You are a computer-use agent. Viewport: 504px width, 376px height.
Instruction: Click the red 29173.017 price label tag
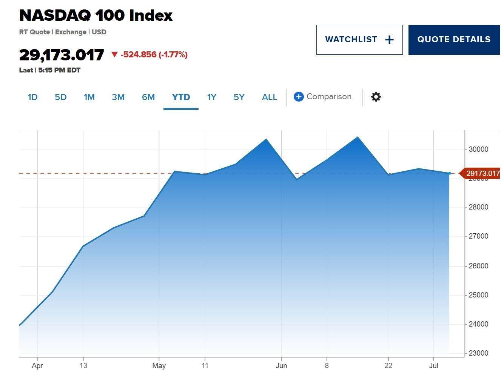tap(480, 173)
